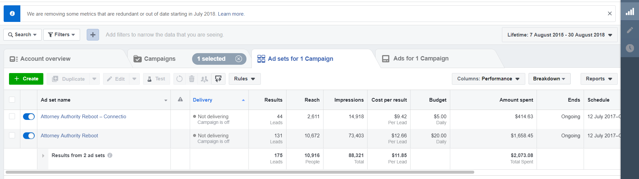Click the refresh circular arrow icon
The height and width of the screenshot is (179, 639).
click(x=179, y=79)
